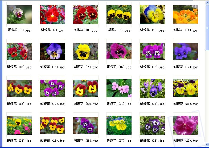Click the file name 蝴蝶花 (18).jpg
Viewport: 209px width, 148px height.
19,104
